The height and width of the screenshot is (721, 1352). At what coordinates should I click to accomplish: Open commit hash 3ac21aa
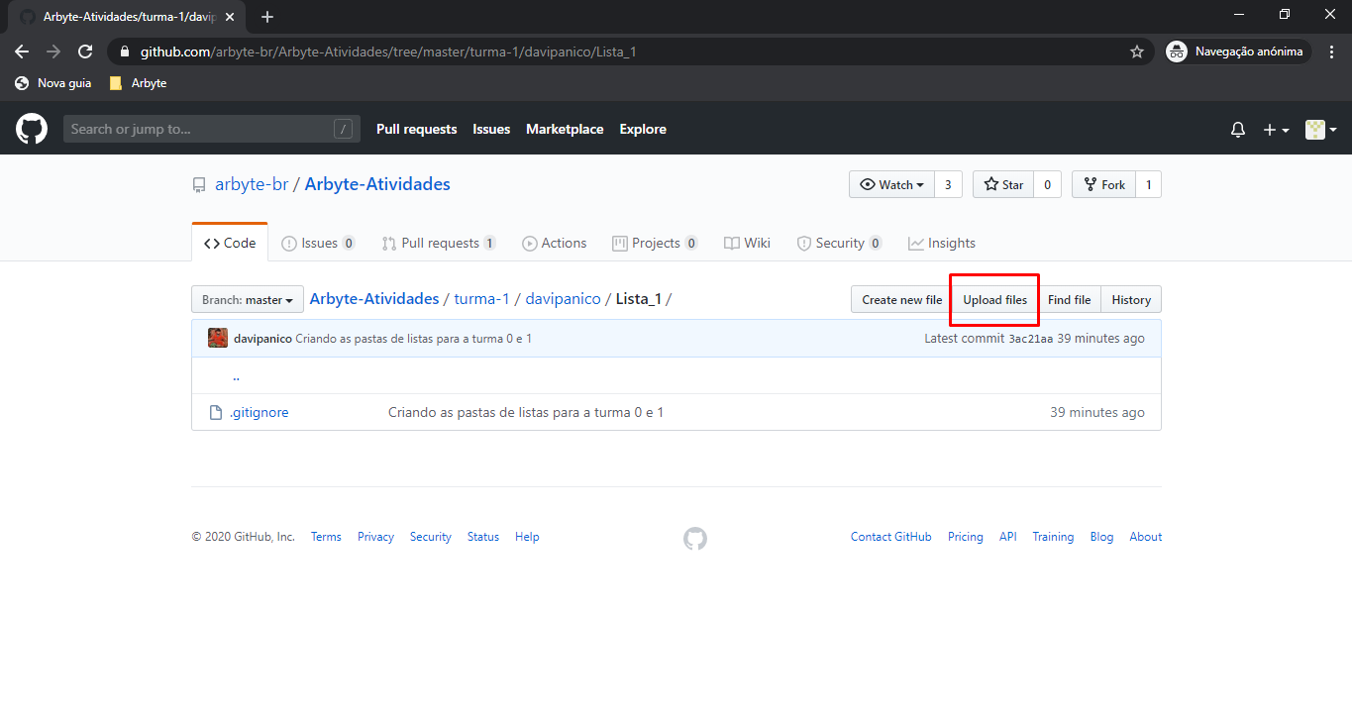pyautogui.click(x=1030, y=339)
